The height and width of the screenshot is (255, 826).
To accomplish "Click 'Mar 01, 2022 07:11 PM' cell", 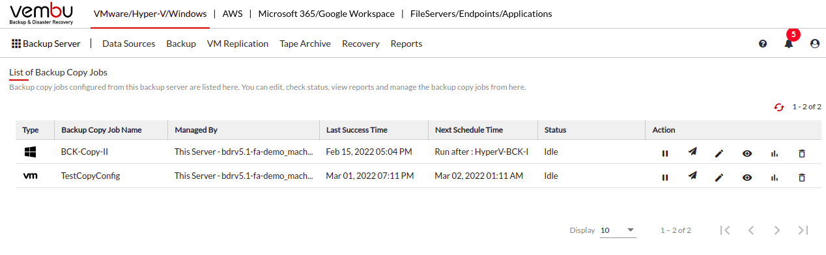I will pos(370,176).
